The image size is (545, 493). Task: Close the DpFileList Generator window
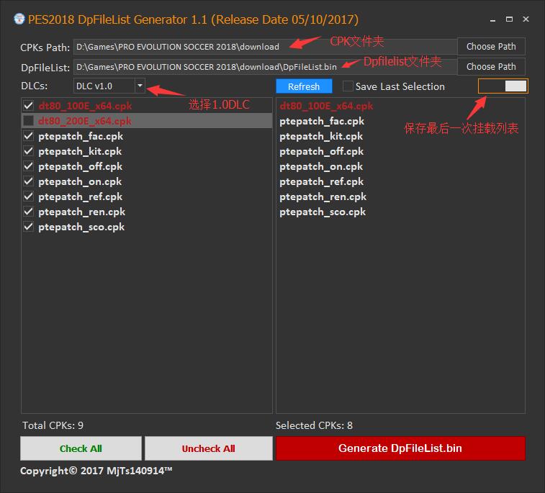pos(526,19)
